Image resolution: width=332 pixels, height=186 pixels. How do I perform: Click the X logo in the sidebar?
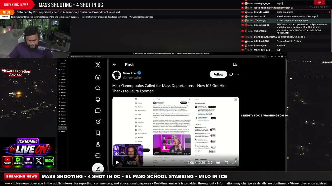click(x=98, y=65)
